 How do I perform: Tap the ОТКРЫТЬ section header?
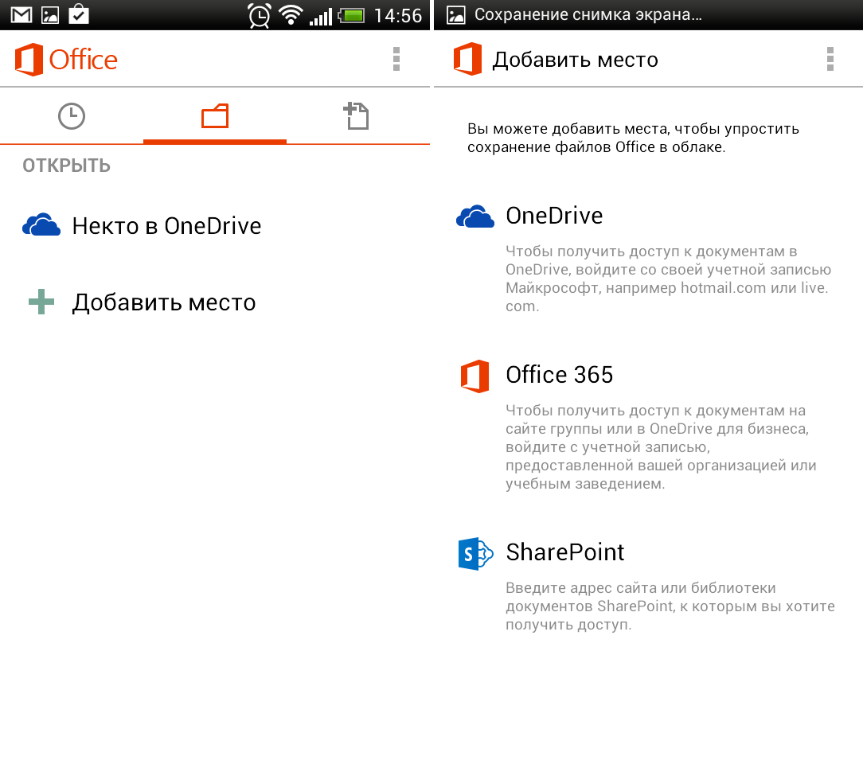click(x=67, y=166)
